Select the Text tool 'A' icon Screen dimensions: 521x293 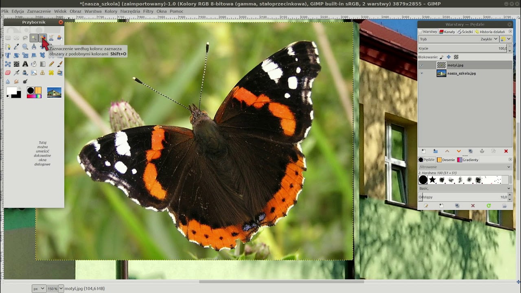click(x=25, y=64)
